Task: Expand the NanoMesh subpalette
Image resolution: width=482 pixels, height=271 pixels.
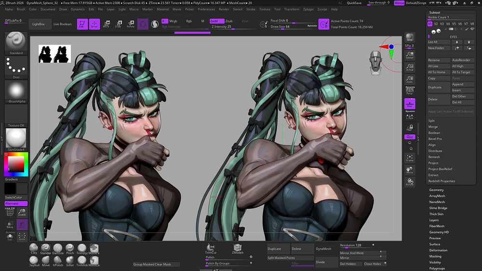Action: click(x=437, y=202)
